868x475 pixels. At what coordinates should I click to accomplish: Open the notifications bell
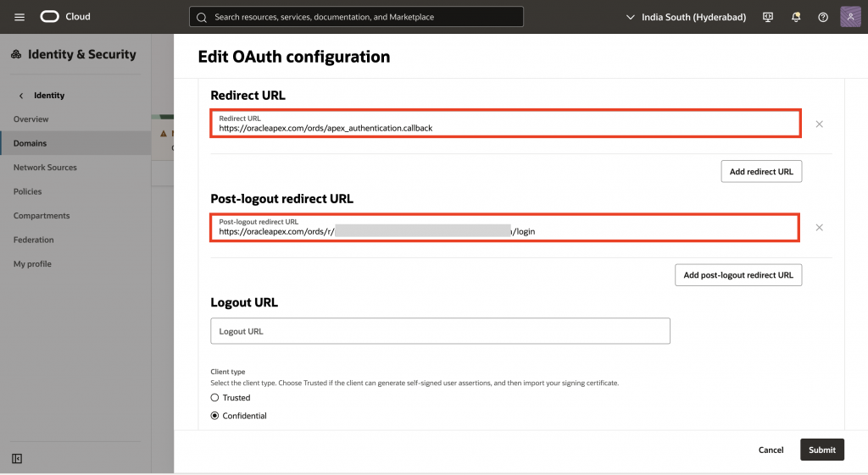pyautogui.click(x=796, y=17)
